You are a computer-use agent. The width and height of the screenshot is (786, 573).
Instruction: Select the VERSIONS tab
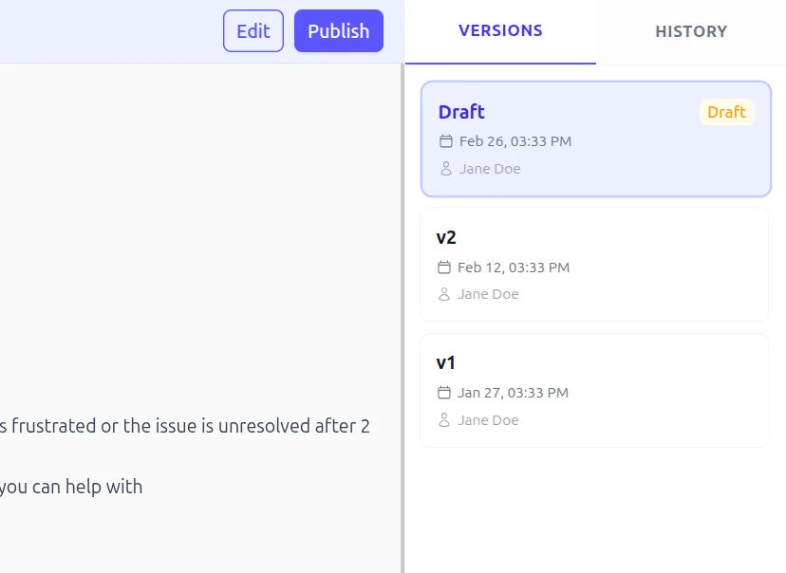tap(500, 31)
